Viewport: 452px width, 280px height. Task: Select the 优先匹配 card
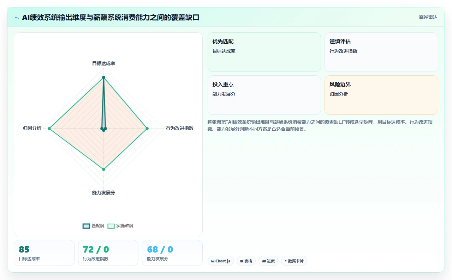264,52
